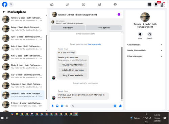Open the Notifications bell icon

click(x=156, y=4)
